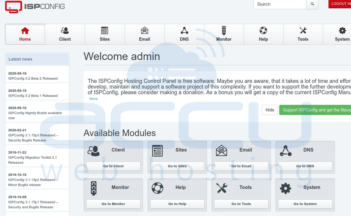Hide the donation notice
351x216 pixels.
coord(270,110)
